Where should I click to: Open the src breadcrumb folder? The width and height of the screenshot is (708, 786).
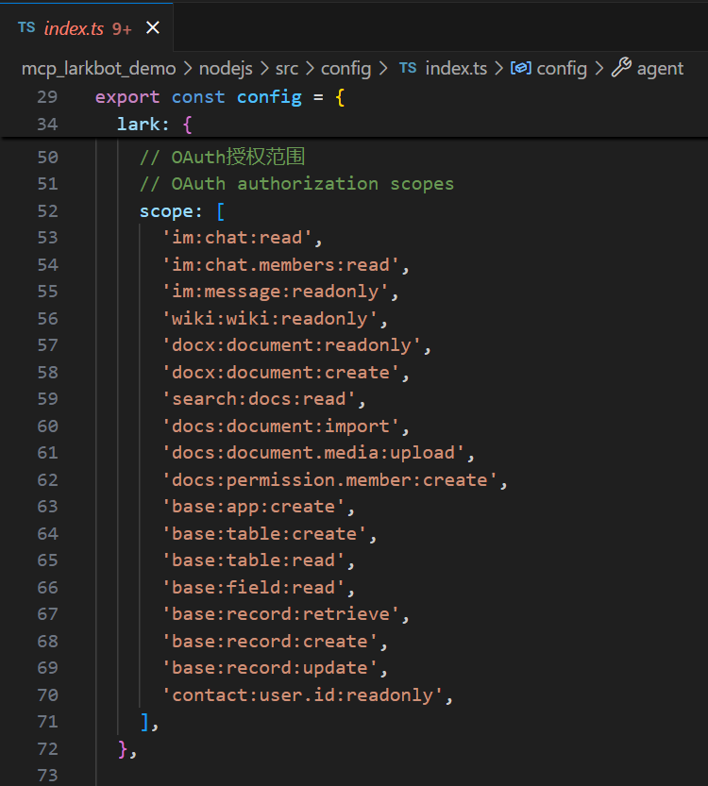(286, 68)
